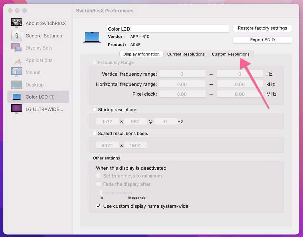Tick the Startup resolution checkbox

pyautogui.click(x=95, y=109)
